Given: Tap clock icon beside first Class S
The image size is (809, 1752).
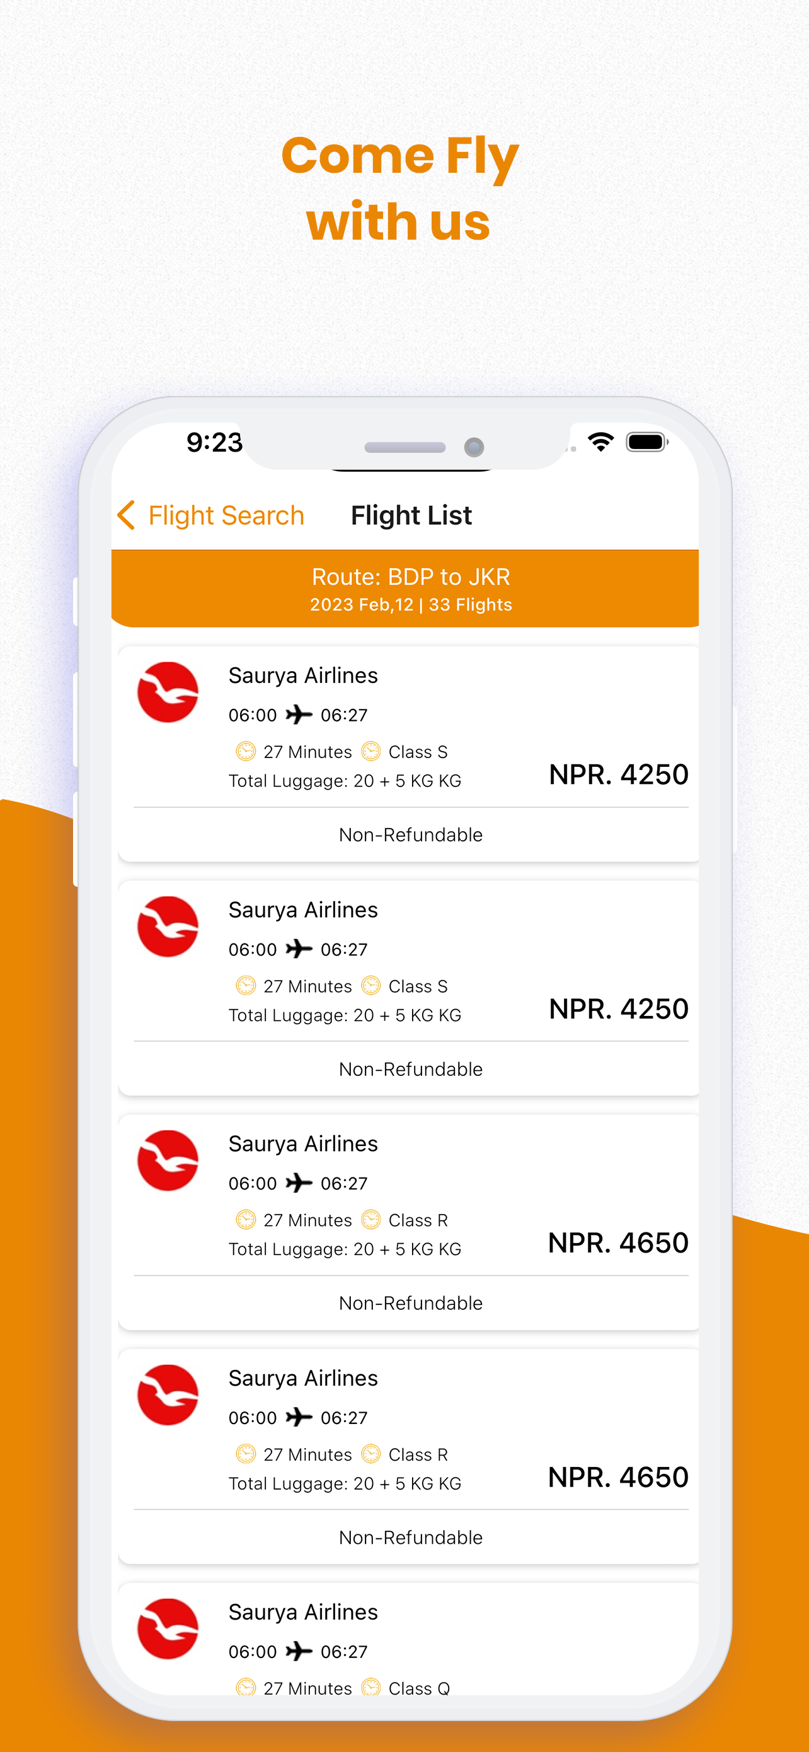Looking at the screenshot, I should coord(370,752).
